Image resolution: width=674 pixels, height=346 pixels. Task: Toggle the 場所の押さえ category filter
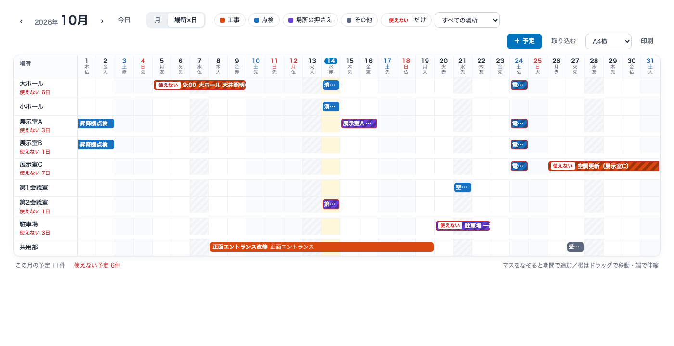click(310, 20)
